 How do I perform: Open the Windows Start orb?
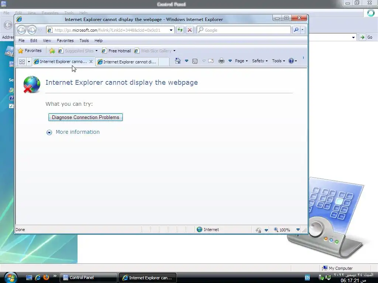point(10,277)
